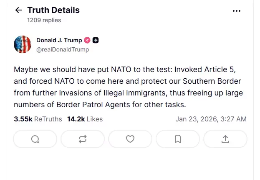The image size is (260, 180).
Task: Click the black plus badge beside name
Action: tap(96, 41)
